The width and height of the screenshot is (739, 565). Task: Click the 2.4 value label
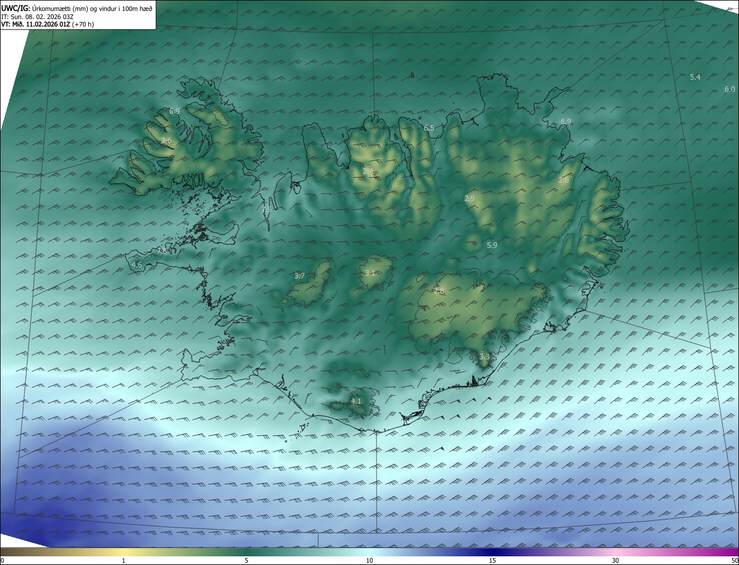(368, 172)
